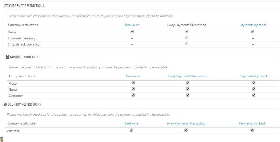Disable Payments by check for Customer group
The width and height of the screenshot is (280, 142).
click(x=254, y=95)
